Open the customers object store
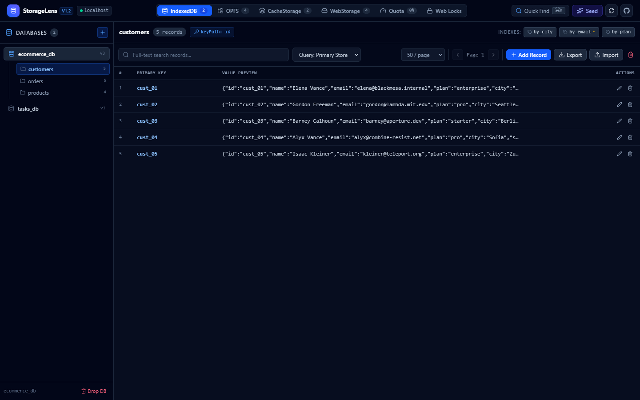 [x=63, y=69]
